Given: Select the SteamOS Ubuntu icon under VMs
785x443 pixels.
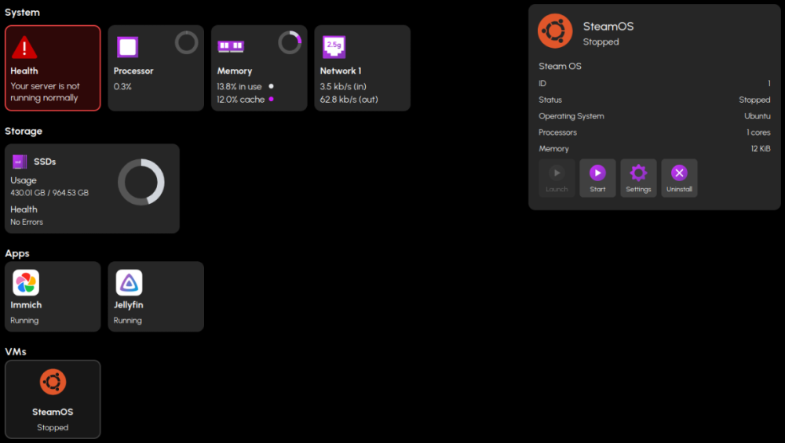Looking at the screenshot, I should (53, 383).
